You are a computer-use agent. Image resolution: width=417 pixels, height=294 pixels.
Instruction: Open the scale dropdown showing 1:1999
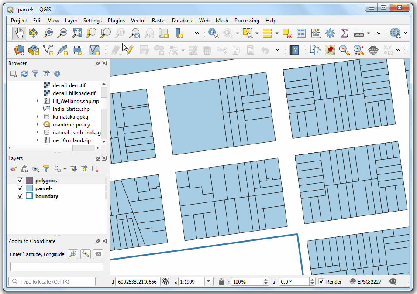pyautogui.click(x=208, y=281)
